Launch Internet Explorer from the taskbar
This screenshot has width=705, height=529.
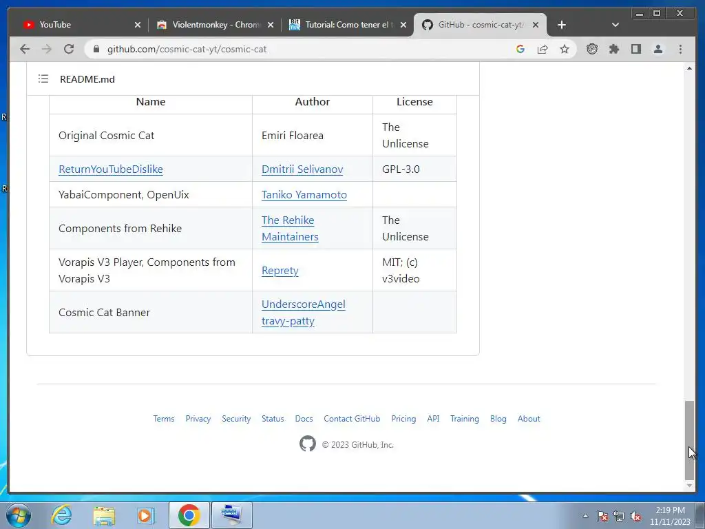coord(61,515)
